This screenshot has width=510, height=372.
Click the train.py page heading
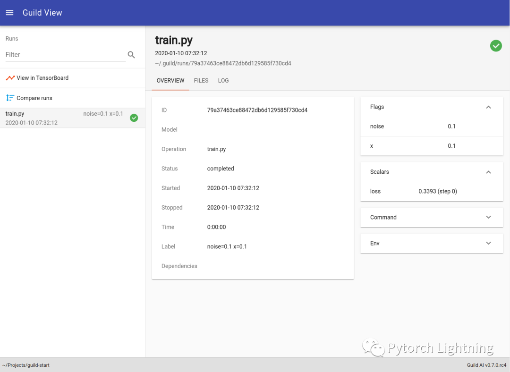(174, 40)
